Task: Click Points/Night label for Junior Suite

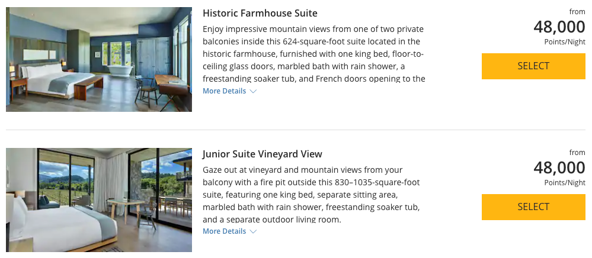Action: (565, 183)
